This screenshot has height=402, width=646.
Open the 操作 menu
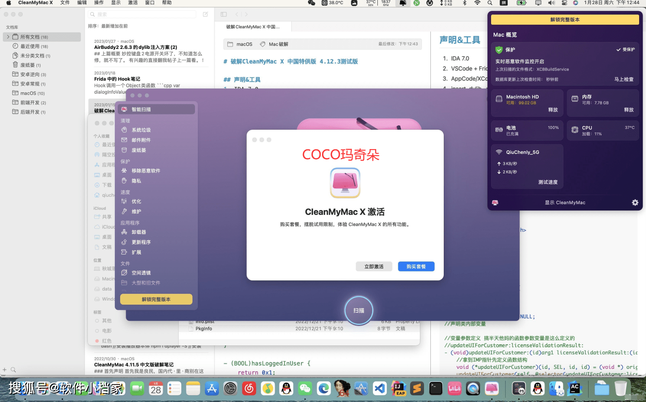coord(99,3)
